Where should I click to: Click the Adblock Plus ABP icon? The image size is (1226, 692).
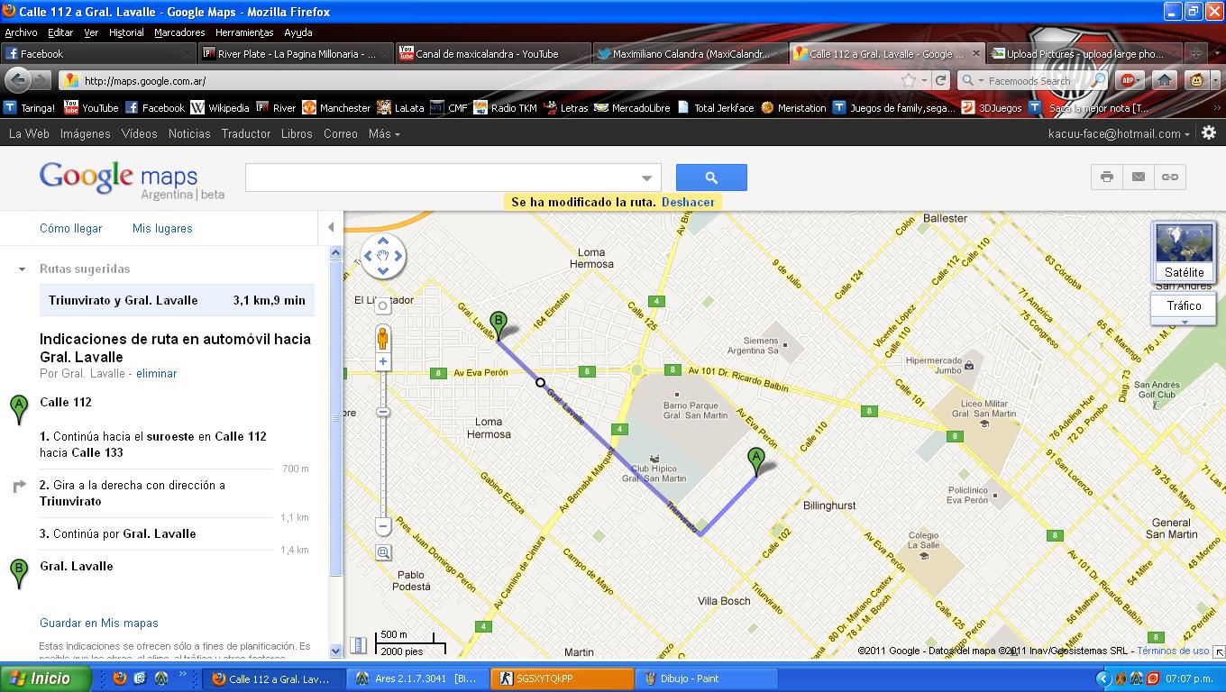1126,80
